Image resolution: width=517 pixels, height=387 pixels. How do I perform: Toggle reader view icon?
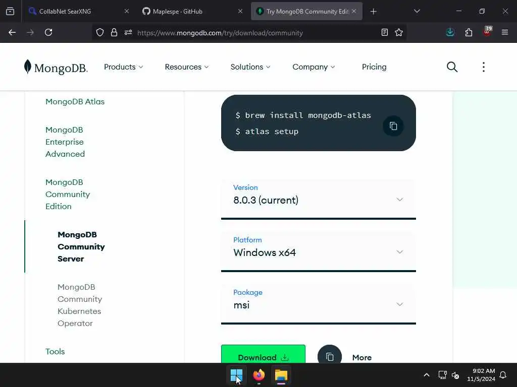(x=384, y=32)
